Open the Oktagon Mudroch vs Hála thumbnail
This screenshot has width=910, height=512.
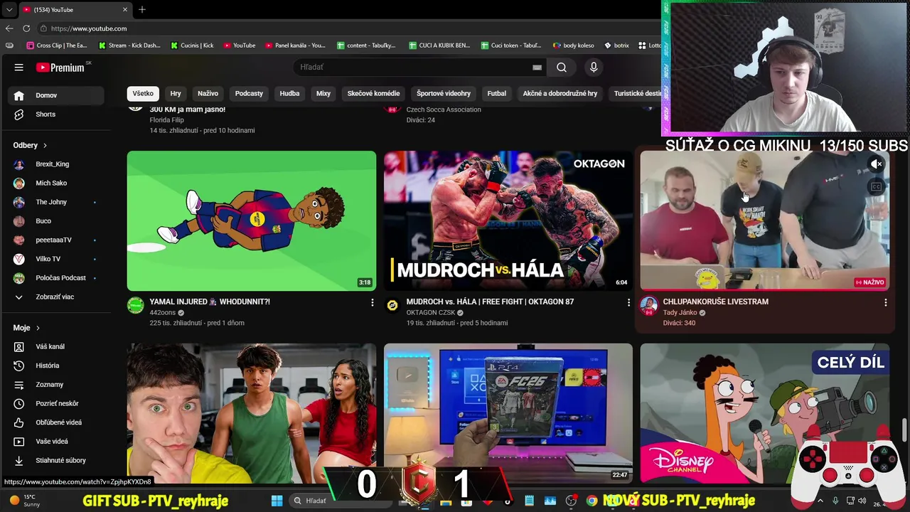[x=508, y=220]
